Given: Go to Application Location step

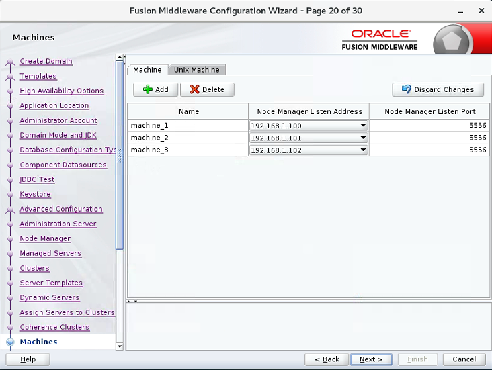Looking at the screenshot, I should (x=54, y=105).
